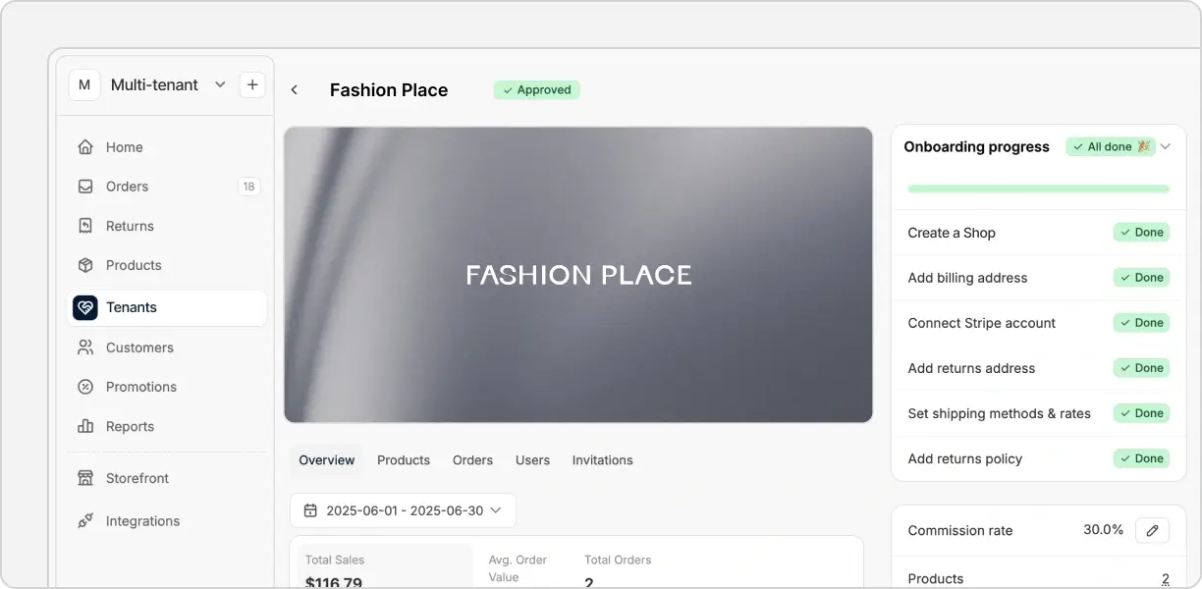The height and width of the screenshot is (589, 1202).
Task: Select the Customers section icon
Action: point(87,347)
